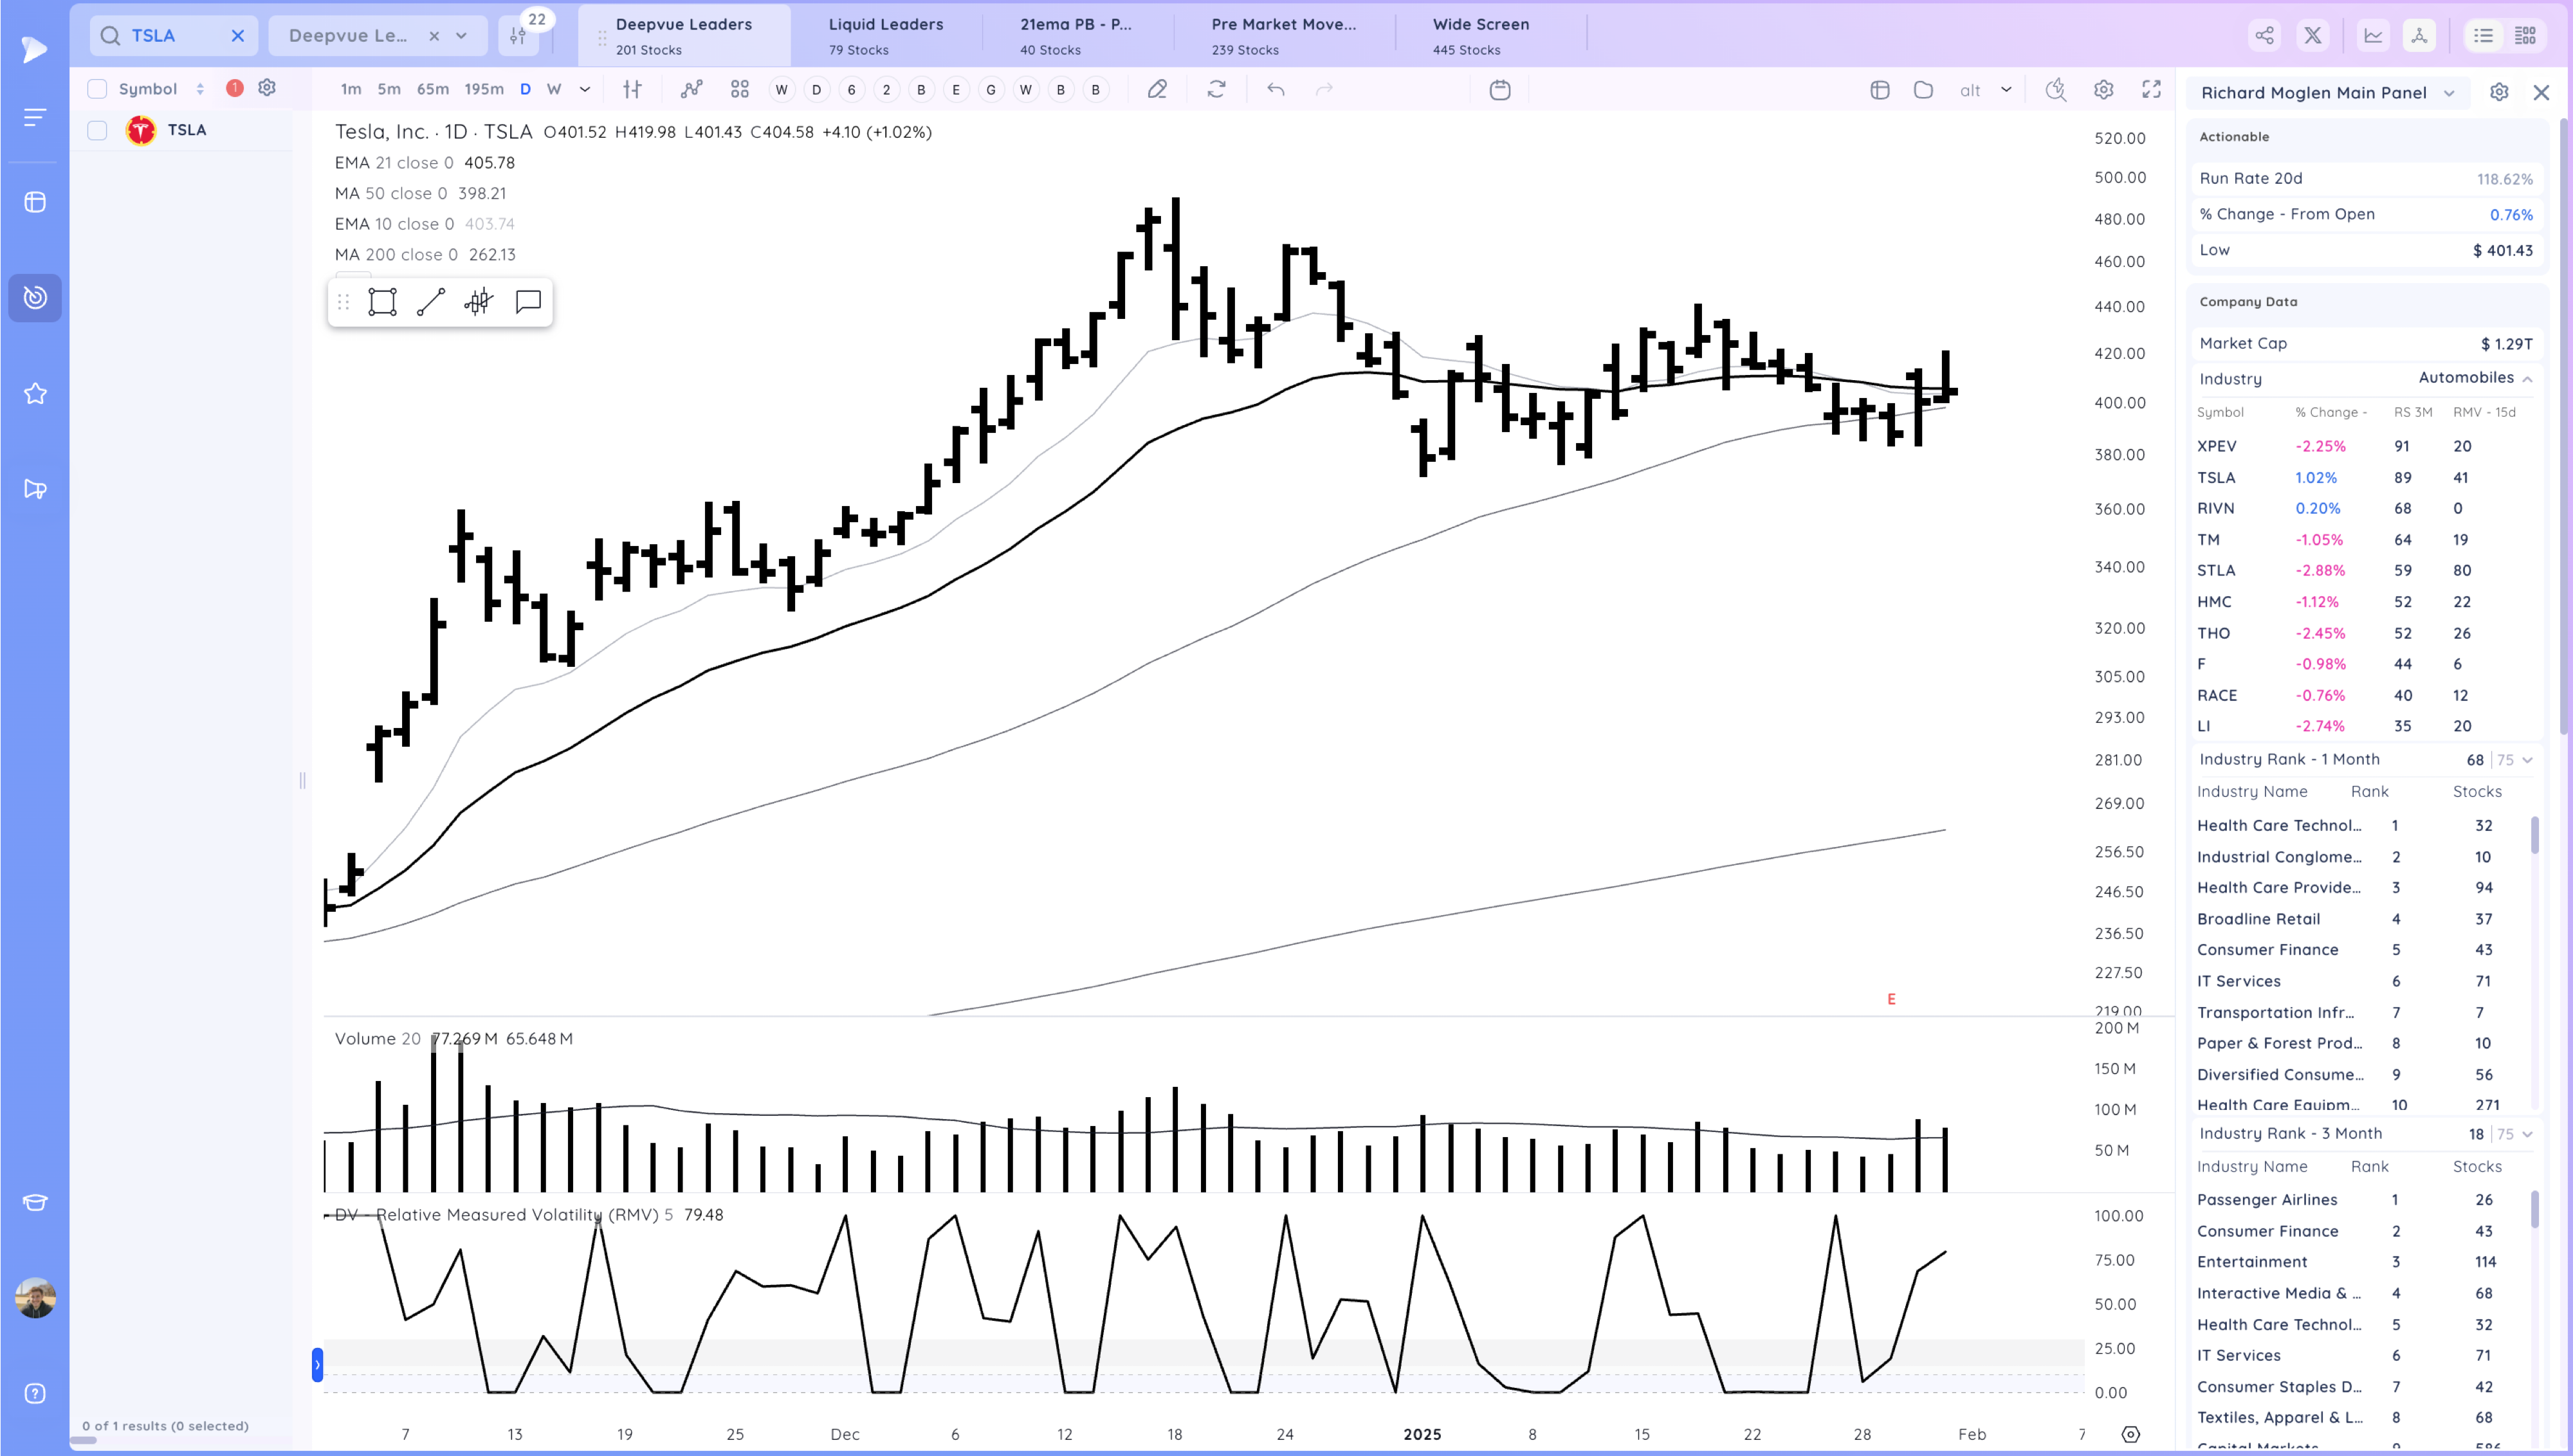Enter fullscreen chart mode
Screen dimensions: 2573x1456
pos(2151,90)
